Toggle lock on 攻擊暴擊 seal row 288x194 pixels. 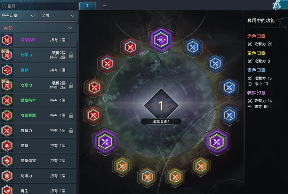[x=71, y=115]
